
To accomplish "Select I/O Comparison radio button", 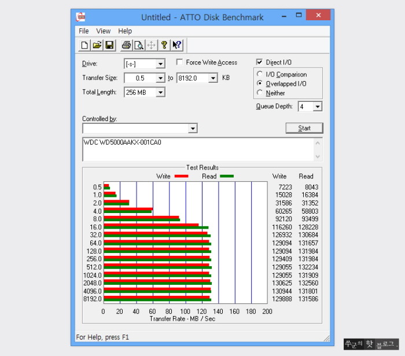I will (260, 74).
